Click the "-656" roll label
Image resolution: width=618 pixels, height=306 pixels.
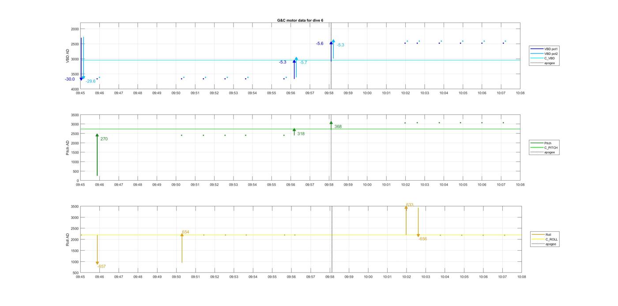[422, 239]
